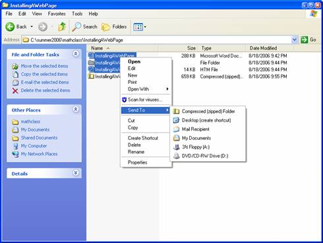Click the 'Microsoft Word Doc...' type cell
Viewport: 323px width, 243px height.
pos(221,56)
